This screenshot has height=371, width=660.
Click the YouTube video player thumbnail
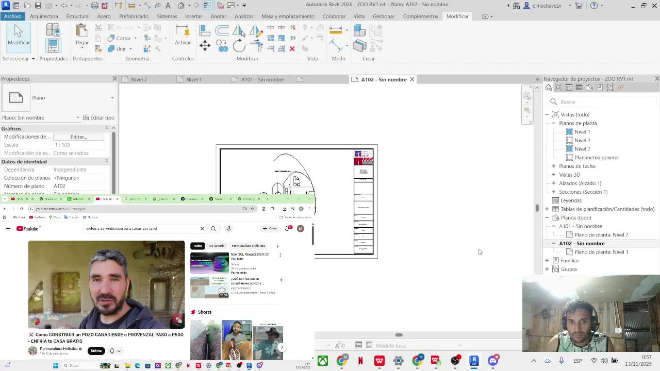click(x=106, y=284)
